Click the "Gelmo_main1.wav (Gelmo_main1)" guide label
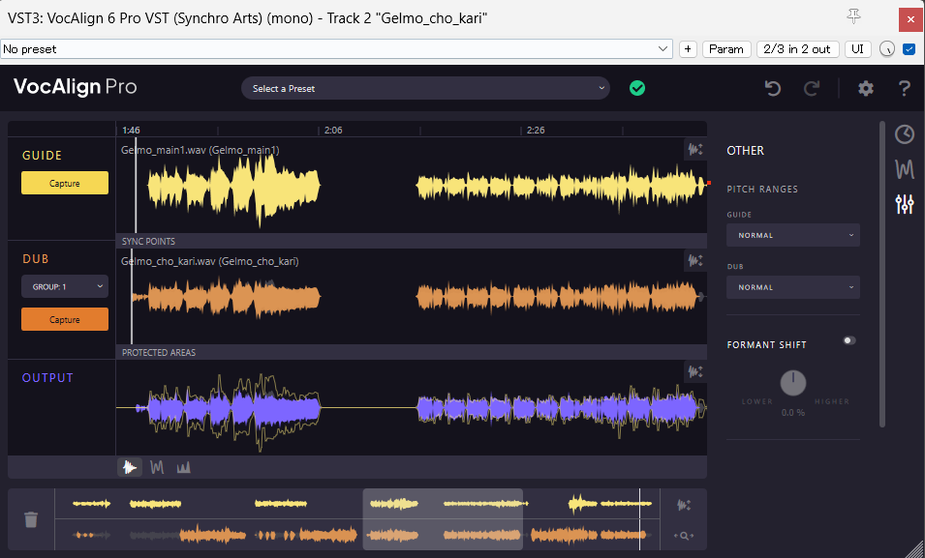925x558 pixels. tap(200, 150)
